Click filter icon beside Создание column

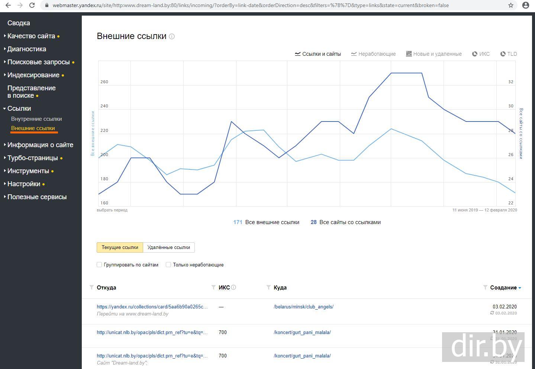pos(485,287)
